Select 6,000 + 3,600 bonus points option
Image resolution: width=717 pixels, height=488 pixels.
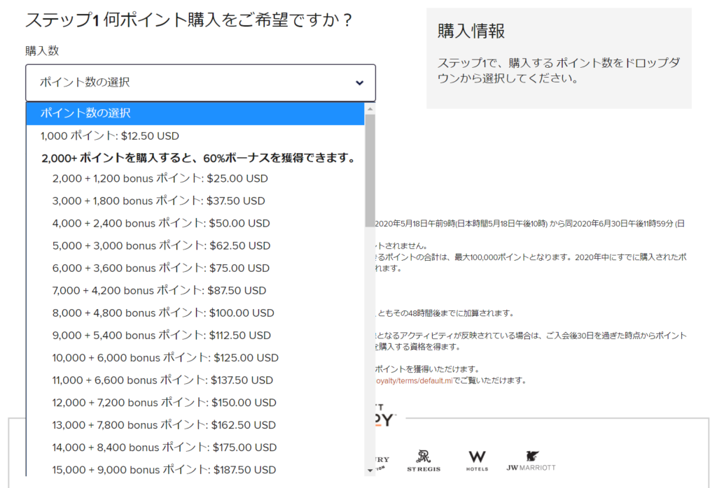[x=160, y=268]
